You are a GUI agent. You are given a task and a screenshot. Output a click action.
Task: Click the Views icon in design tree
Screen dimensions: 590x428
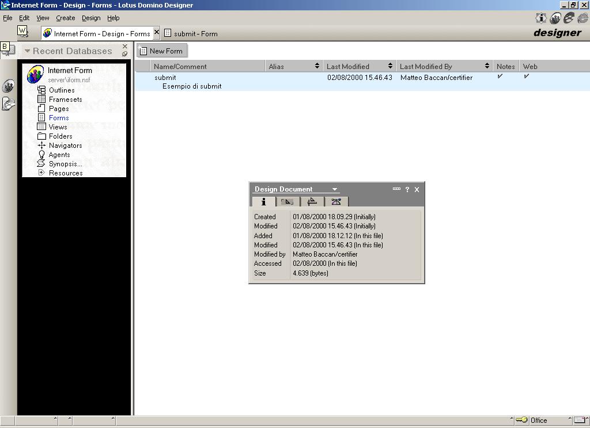point(41,127)
